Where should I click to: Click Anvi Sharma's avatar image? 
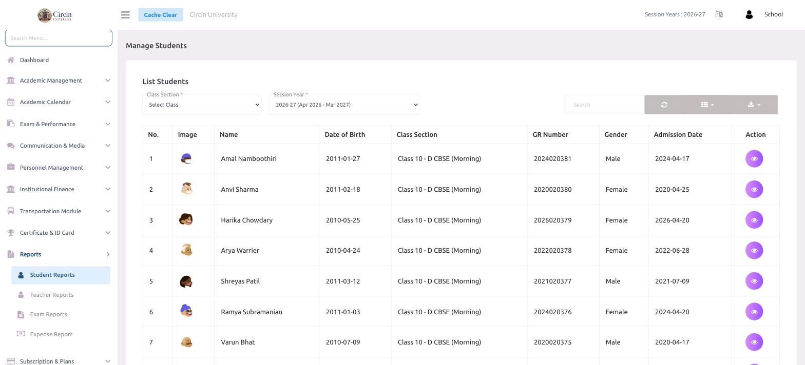(186, 189)
